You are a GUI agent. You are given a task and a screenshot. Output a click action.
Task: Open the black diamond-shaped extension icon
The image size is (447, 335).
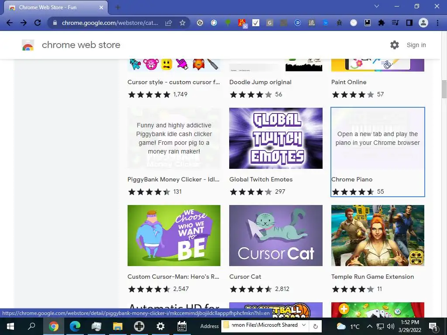pyautogui.click(x=200, y=23)
